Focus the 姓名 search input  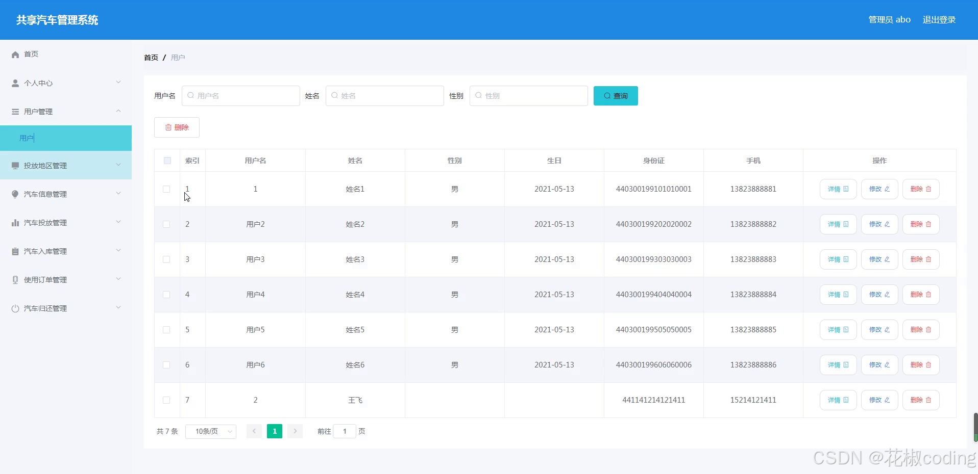point(385,96)
